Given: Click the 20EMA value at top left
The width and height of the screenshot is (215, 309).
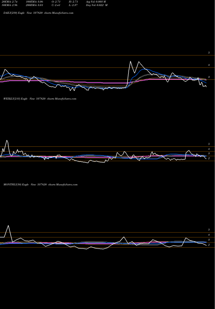Looking at the screenshot, I should point(9,2).
